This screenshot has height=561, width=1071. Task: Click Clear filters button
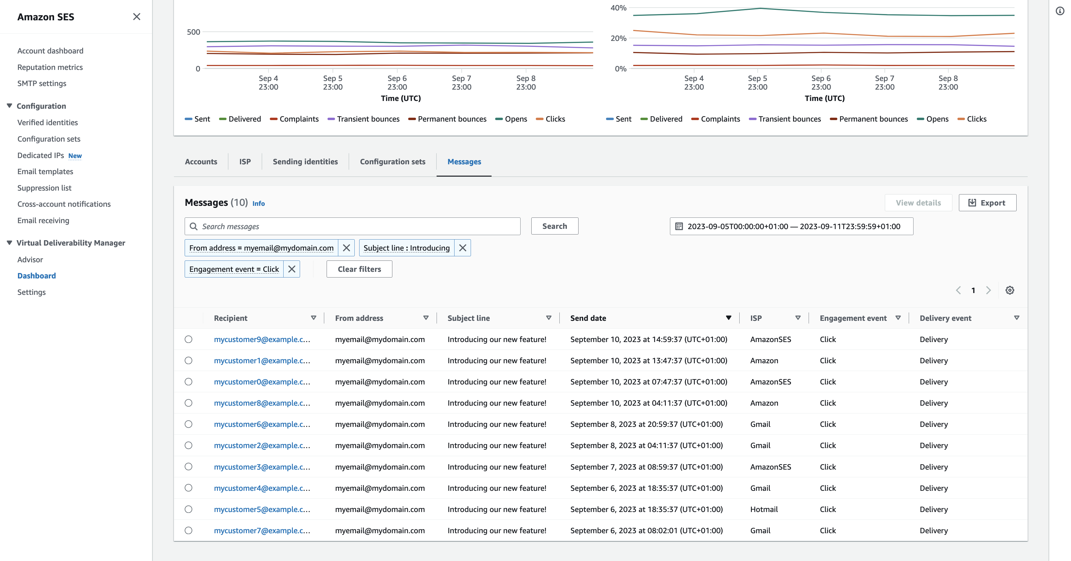tap(359, 269)
